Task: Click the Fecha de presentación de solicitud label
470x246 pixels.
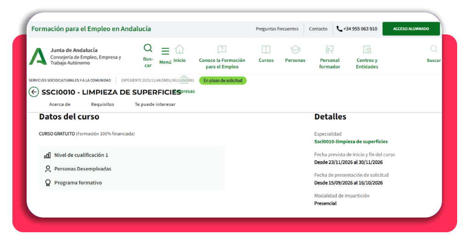Action: (x=351, y=175)
